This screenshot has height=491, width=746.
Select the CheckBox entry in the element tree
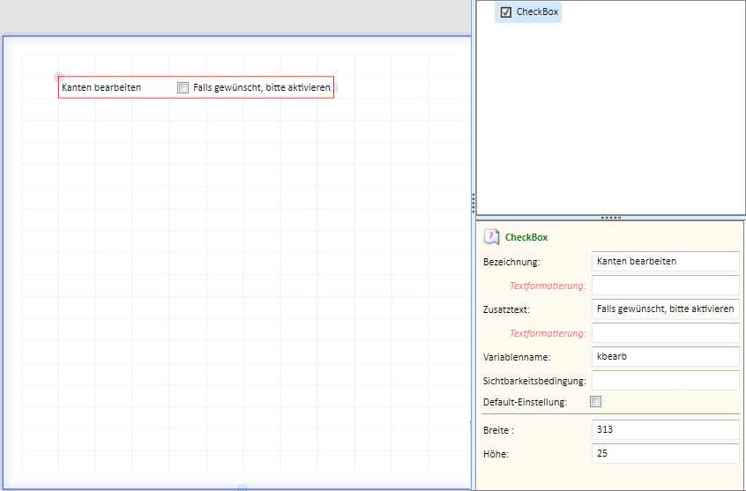(528, 11)
